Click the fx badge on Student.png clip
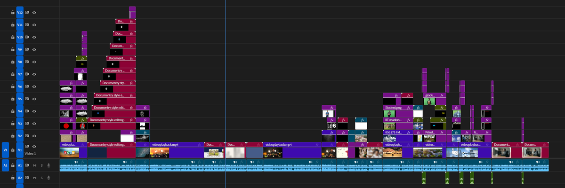The image size is (565, 188). [x=409, y=108]
